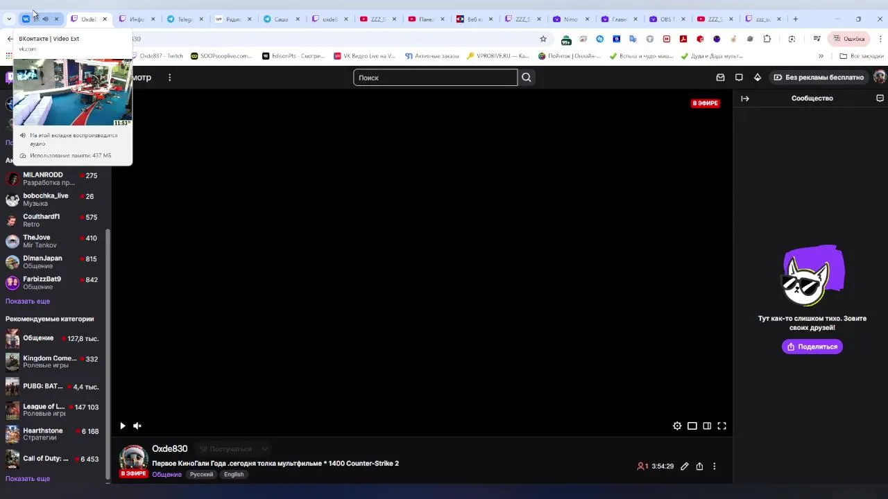Focus the Поиск search field
The width and height of the screenshot is (888, 499).
coord(436,78)
